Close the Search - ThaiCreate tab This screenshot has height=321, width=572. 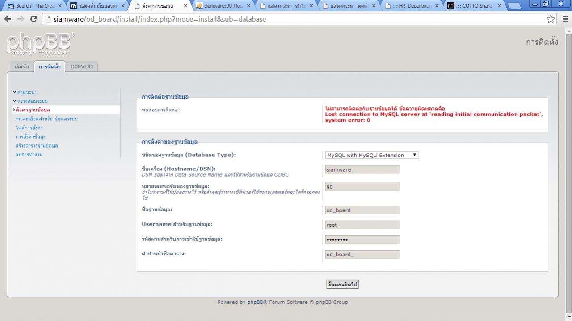[x=59, y=6]
